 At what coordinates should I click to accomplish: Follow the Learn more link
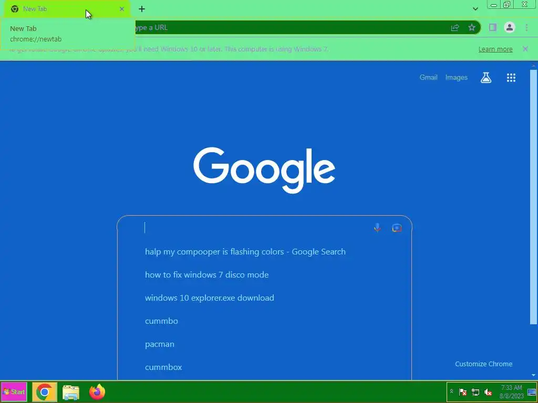[x=495, y=49]
